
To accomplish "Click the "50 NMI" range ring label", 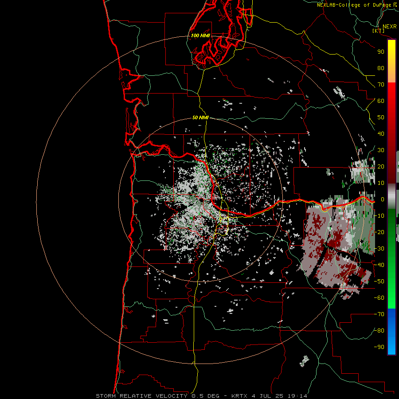I will 200,117.
